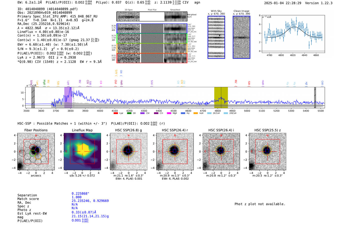Click the purple shaded band in spectrum

pos(68,98)
